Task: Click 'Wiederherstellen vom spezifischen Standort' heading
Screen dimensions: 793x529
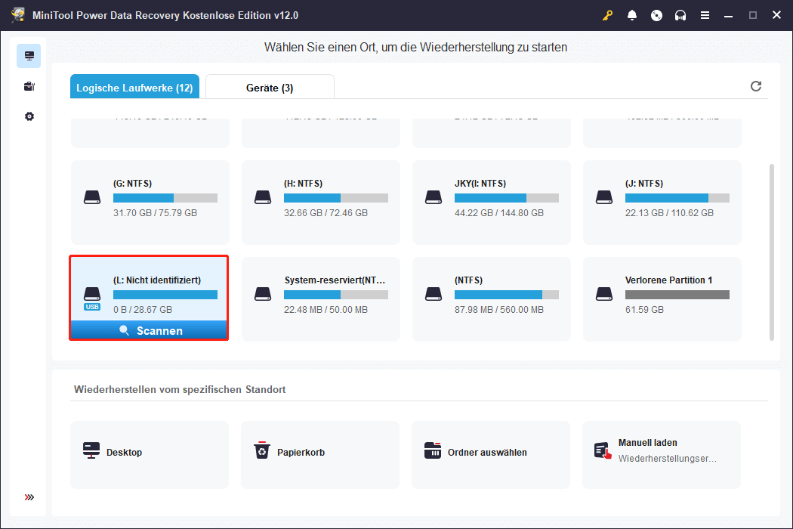Action: (x=180, y=389)
